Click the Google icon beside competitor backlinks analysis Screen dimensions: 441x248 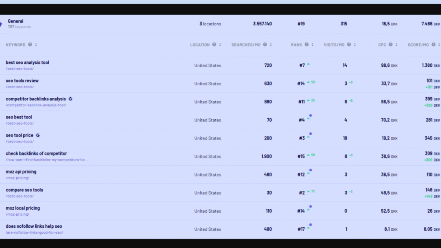(70, 99)
